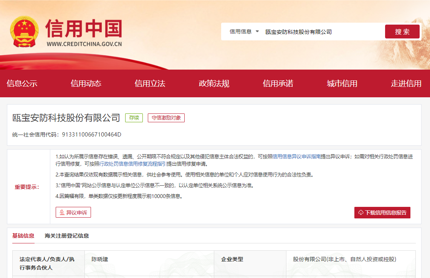Click 股份有限公司(非上市、自然人投资或控股) cell
430x278 pixels.
351,263
